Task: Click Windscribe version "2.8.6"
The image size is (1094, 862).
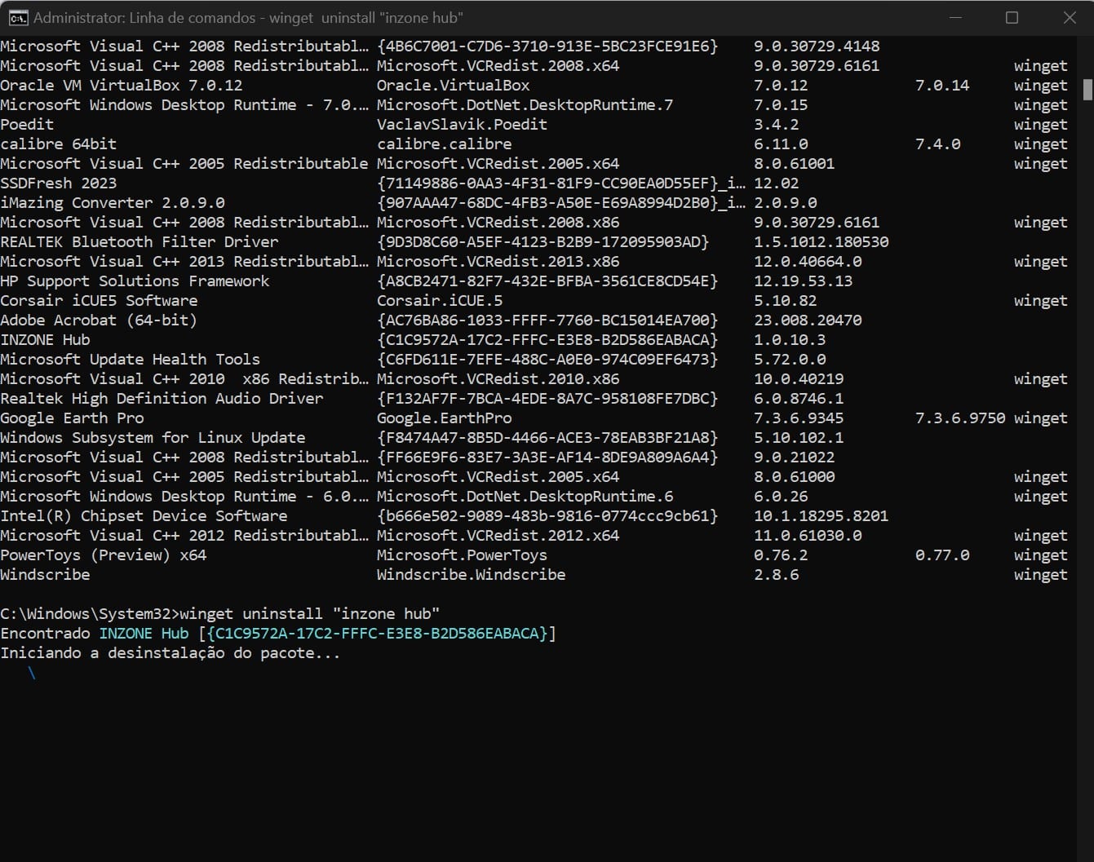Action: [777, 574]
